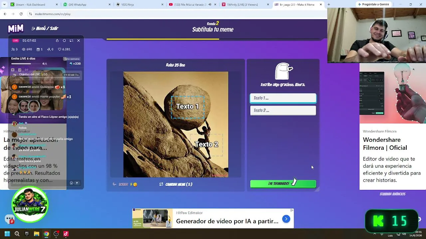Viewport: 426px width, 239px height.
Task: Send comment with the arrow button
Action: coord(77,183)
